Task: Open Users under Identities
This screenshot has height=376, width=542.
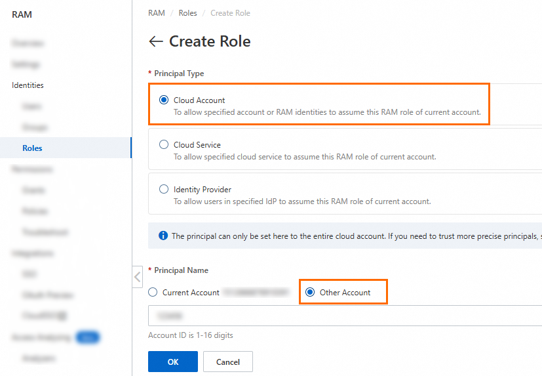Action: pos(31,106)
